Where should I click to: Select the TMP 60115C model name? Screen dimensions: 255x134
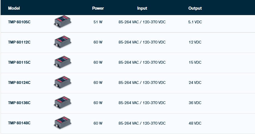19,62
